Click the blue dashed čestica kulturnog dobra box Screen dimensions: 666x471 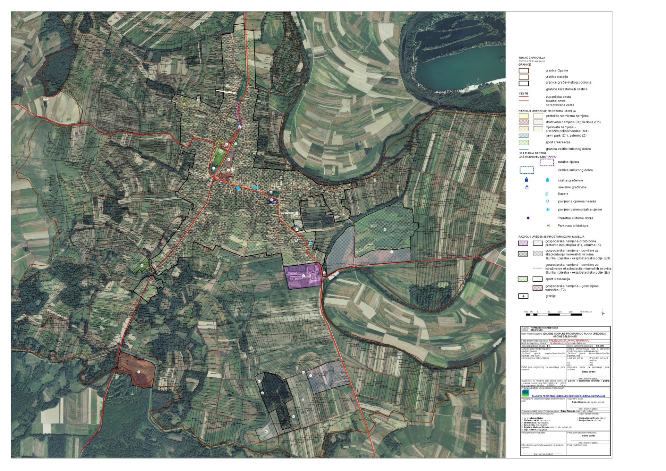(x=527, y=170)
